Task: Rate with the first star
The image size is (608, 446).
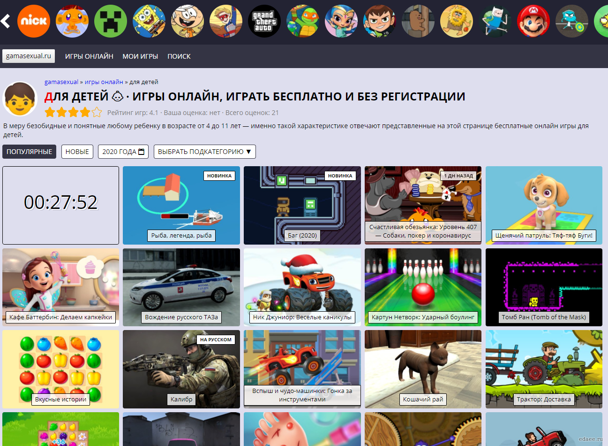Action: tap(50, 112)
